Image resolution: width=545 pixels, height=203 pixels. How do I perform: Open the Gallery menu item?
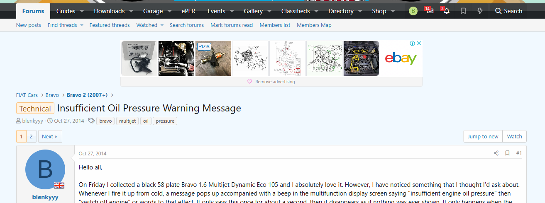coord(253,11)
